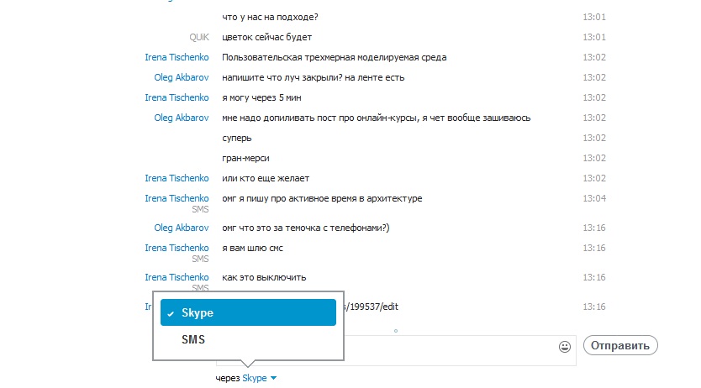Image resolution: width=701 pixels, height=388 pixels.
Task: Click the QUiK sender label
Action: coord(199,37)
